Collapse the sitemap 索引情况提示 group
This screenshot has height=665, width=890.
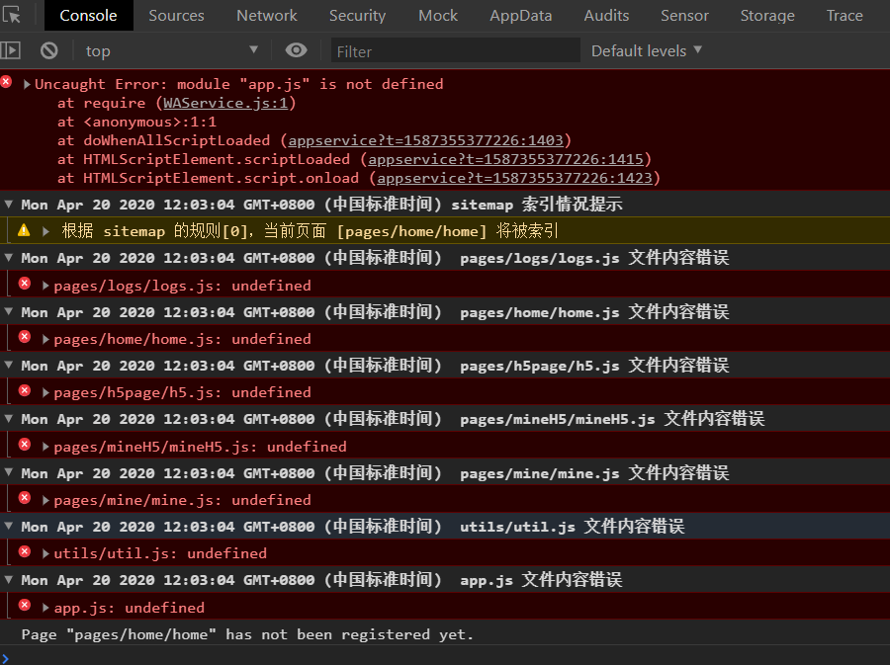coord(9,205)
